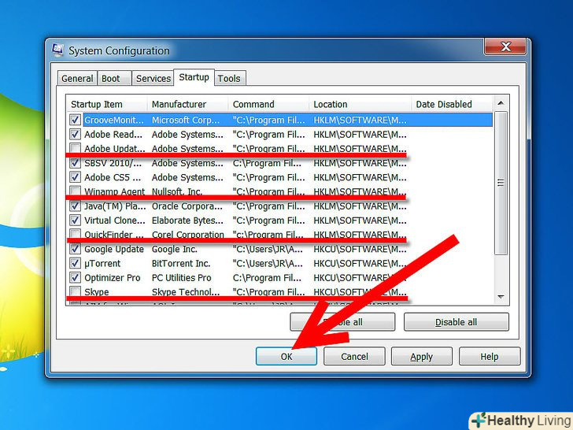Click 'Oracle Corpora...' manufacturer cell
This screenshot has height=430, width=573.
click(x=187, y=206)
